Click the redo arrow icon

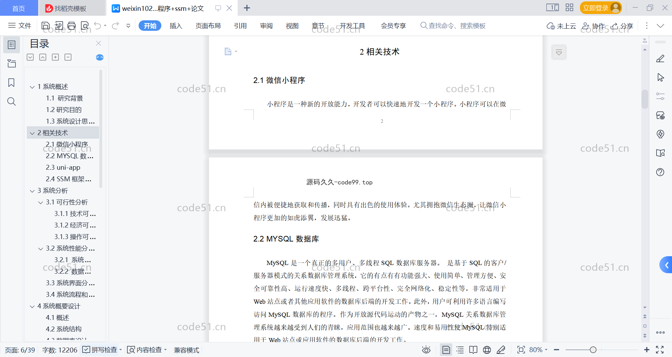tap(115, 26)
